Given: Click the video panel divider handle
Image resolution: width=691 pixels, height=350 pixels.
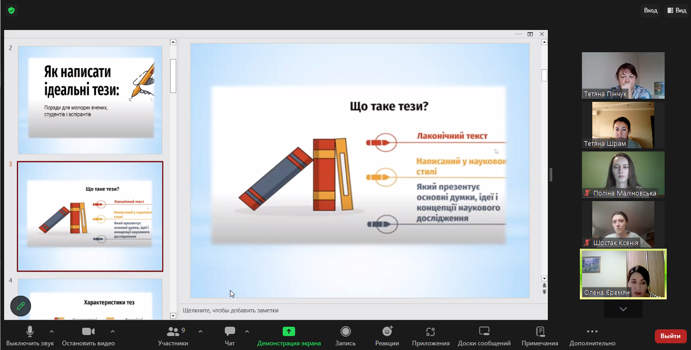Looking at the screenshot, I should pyautogui.click(x=551, y=175).
